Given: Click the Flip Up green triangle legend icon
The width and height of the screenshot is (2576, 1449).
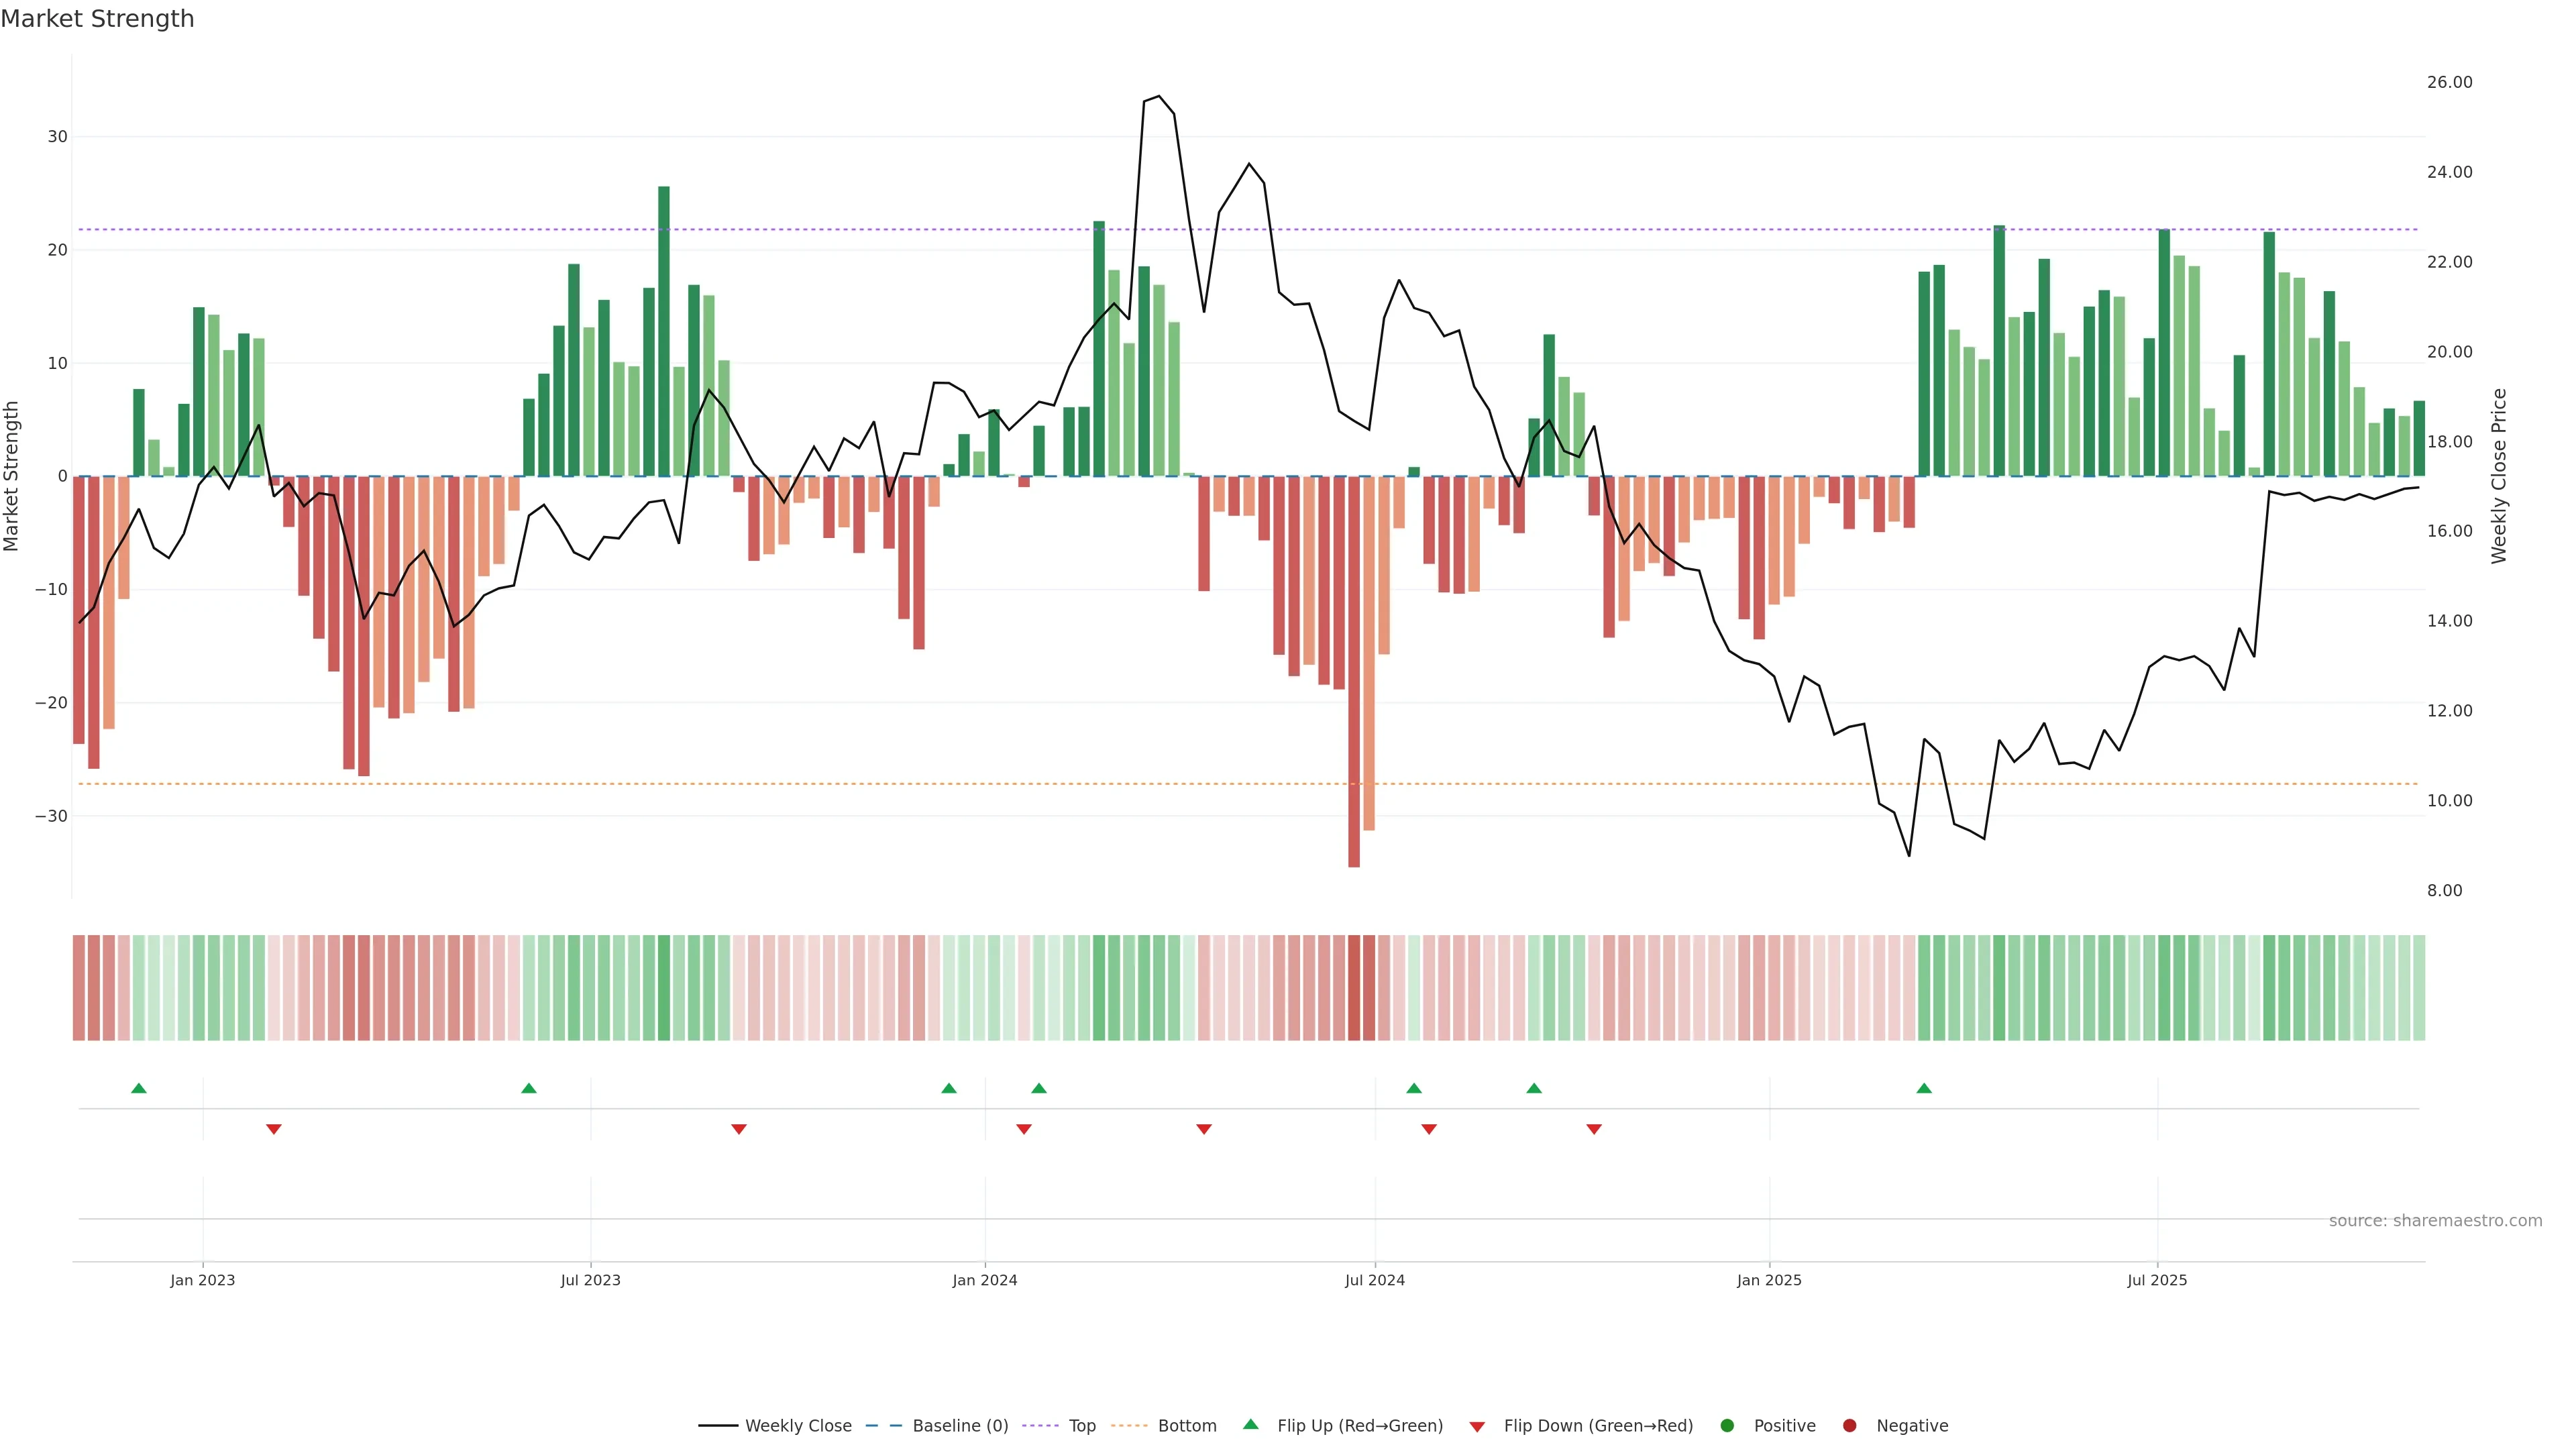Looking at the screenshot, I should click(x=1250, y=1425).
